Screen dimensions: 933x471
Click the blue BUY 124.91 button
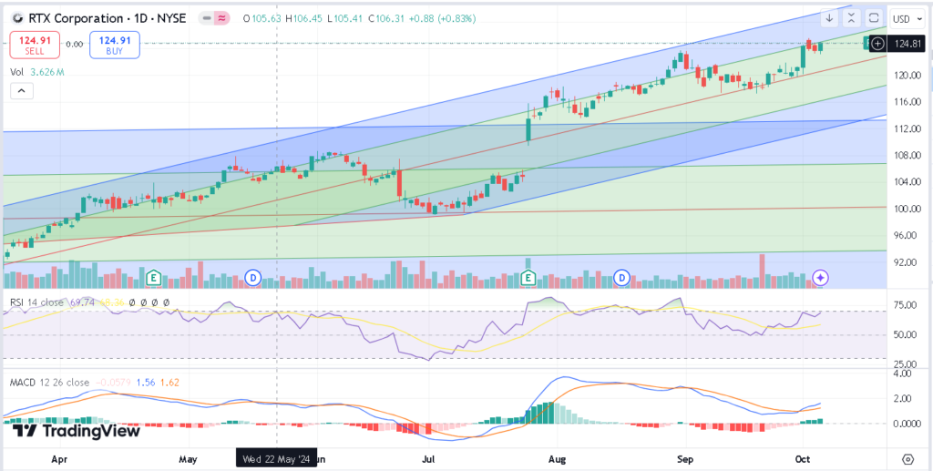[x=114, y=45]
